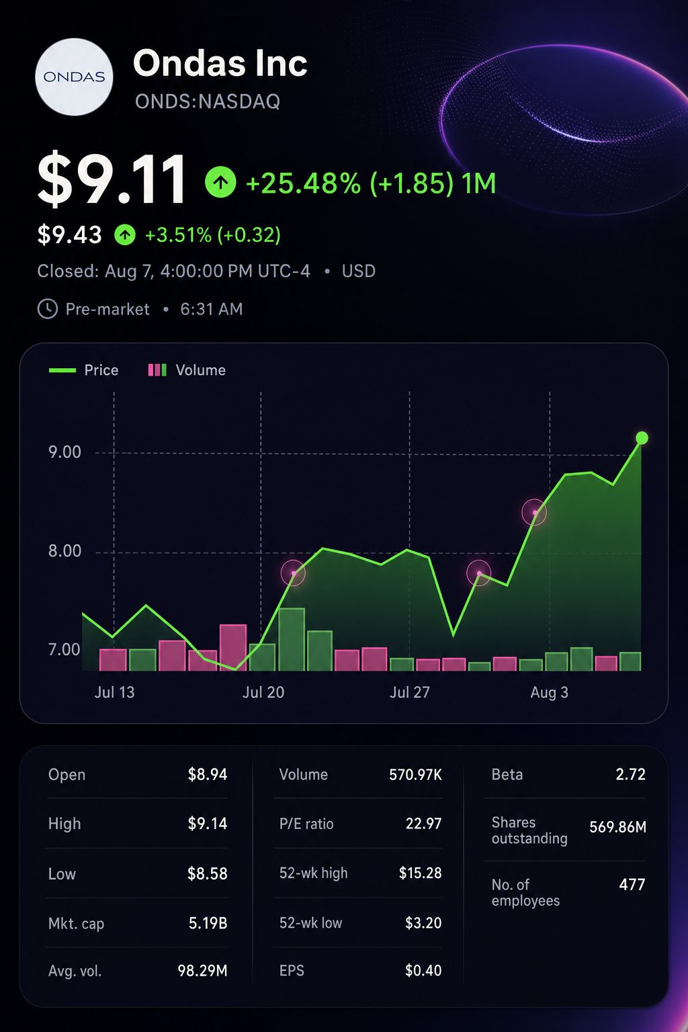The width and height of the screenshot is (688, 1032).
Task: Click the Open row label
Action: tap(67, 775)
